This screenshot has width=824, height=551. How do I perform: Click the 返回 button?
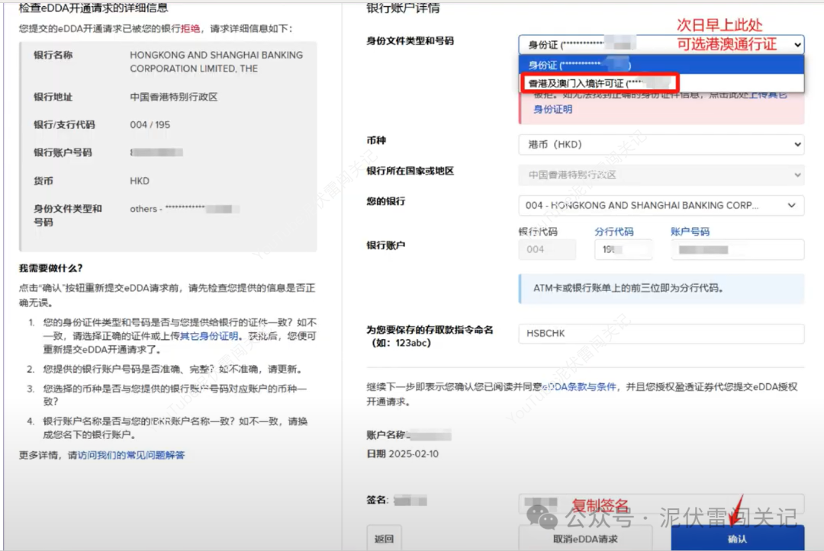[385, 537]
